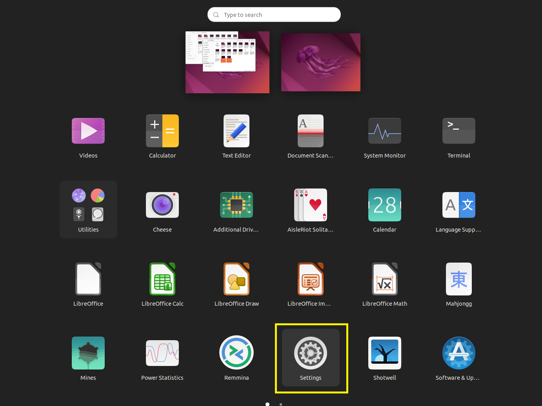This screenshot has width=542, height=406.
Task: Open the Utilities app folder
Action: click(88, 209)
